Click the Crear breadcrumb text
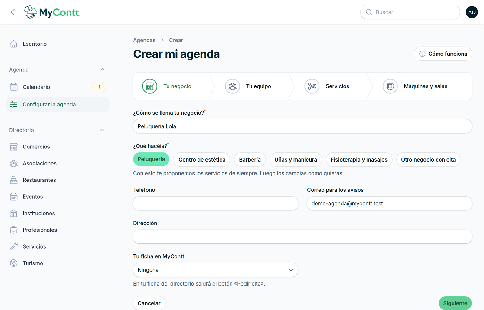 [x=176, y=40]
